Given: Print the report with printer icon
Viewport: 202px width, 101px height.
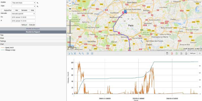Looking at the screenshot, I should [186, 53].
